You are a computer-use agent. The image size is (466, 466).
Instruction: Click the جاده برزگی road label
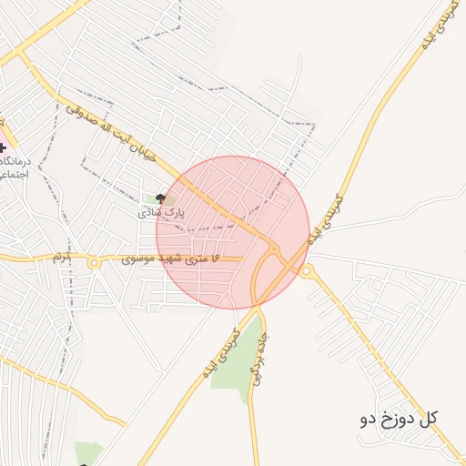[x=259, y=359]
